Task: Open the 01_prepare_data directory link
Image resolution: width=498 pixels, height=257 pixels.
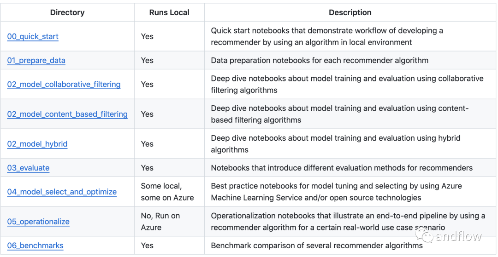Action: click(36, 60)
